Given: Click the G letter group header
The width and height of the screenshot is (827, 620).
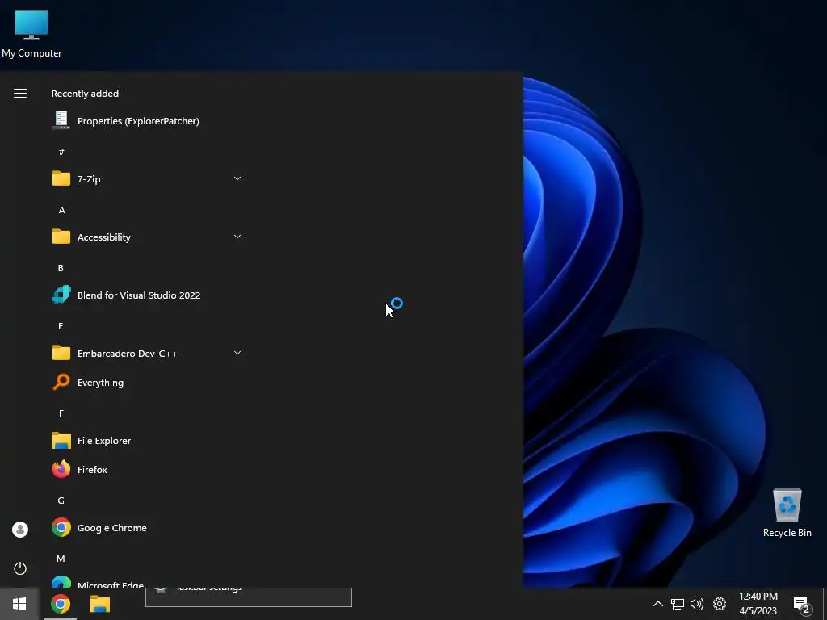Looking at the screenshot, I should pos(61,501).
